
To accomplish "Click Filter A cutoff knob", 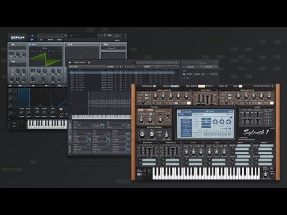I will tap(141, 119).
